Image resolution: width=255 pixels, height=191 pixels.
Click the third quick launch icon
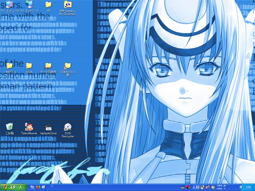(43, 187)
